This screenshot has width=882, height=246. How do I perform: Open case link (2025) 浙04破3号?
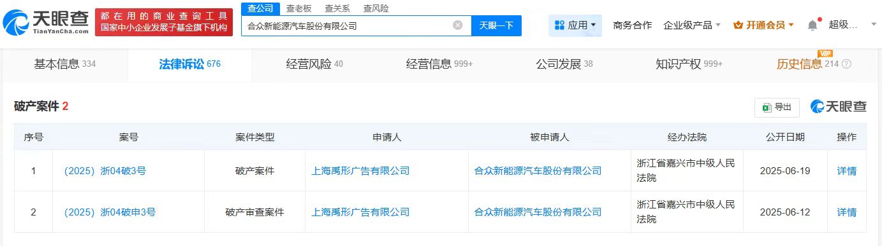coord(105,170)
